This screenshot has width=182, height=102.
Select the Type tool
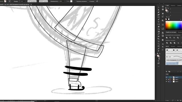click(x=159, y=22)
